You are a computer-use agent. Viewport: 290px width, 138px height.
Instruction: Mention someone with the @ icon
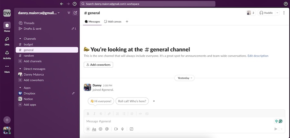pyautogui.click(x=107, y=129)
